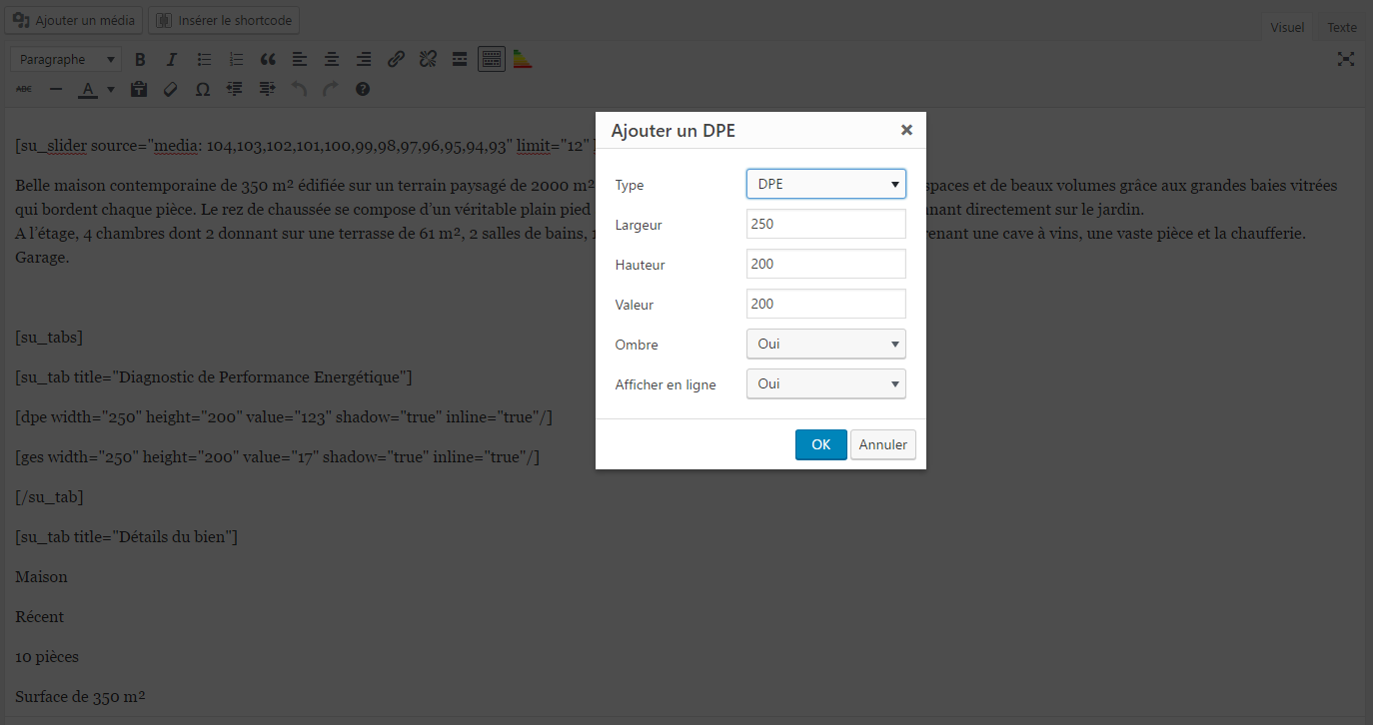Insert the Read More tag
Viewport: 1373px width, 725px height.
pos(460,60)
